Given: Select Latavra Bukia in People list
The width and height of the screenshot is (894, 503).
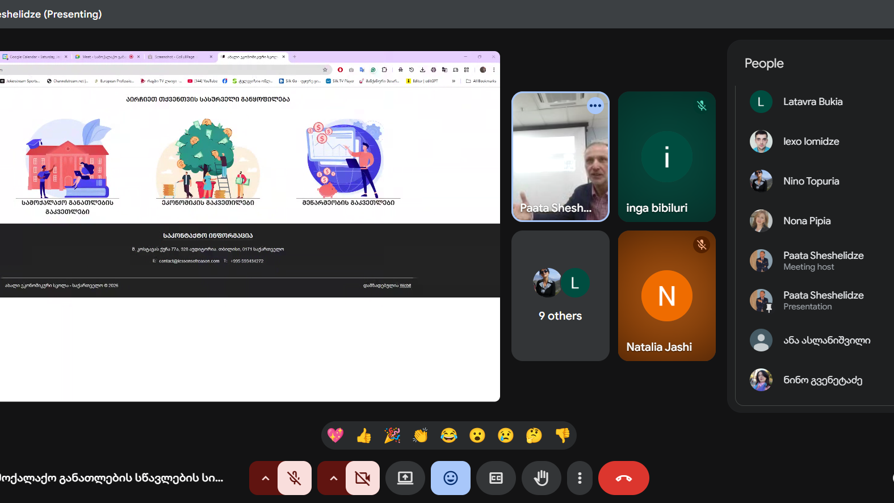Looking at the screenshot, I should (x=812, y=102).
